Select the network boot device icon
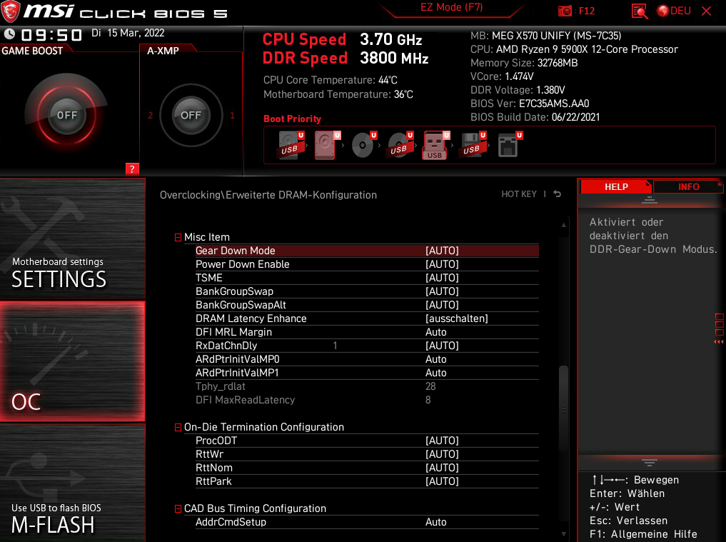 (x=509, y=146)
